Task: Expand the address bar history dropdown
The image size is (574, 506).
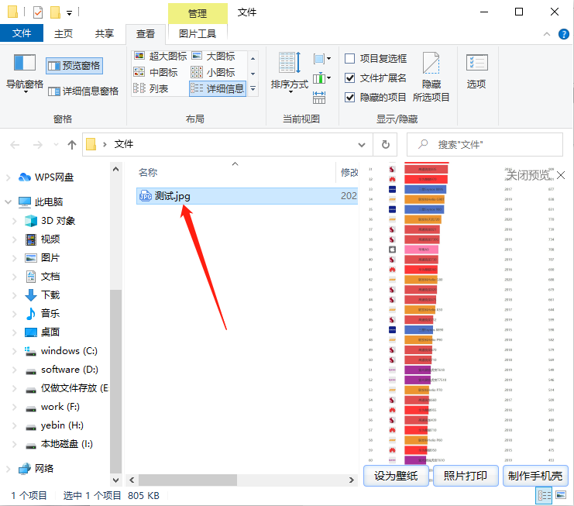Action: [362, 145]
